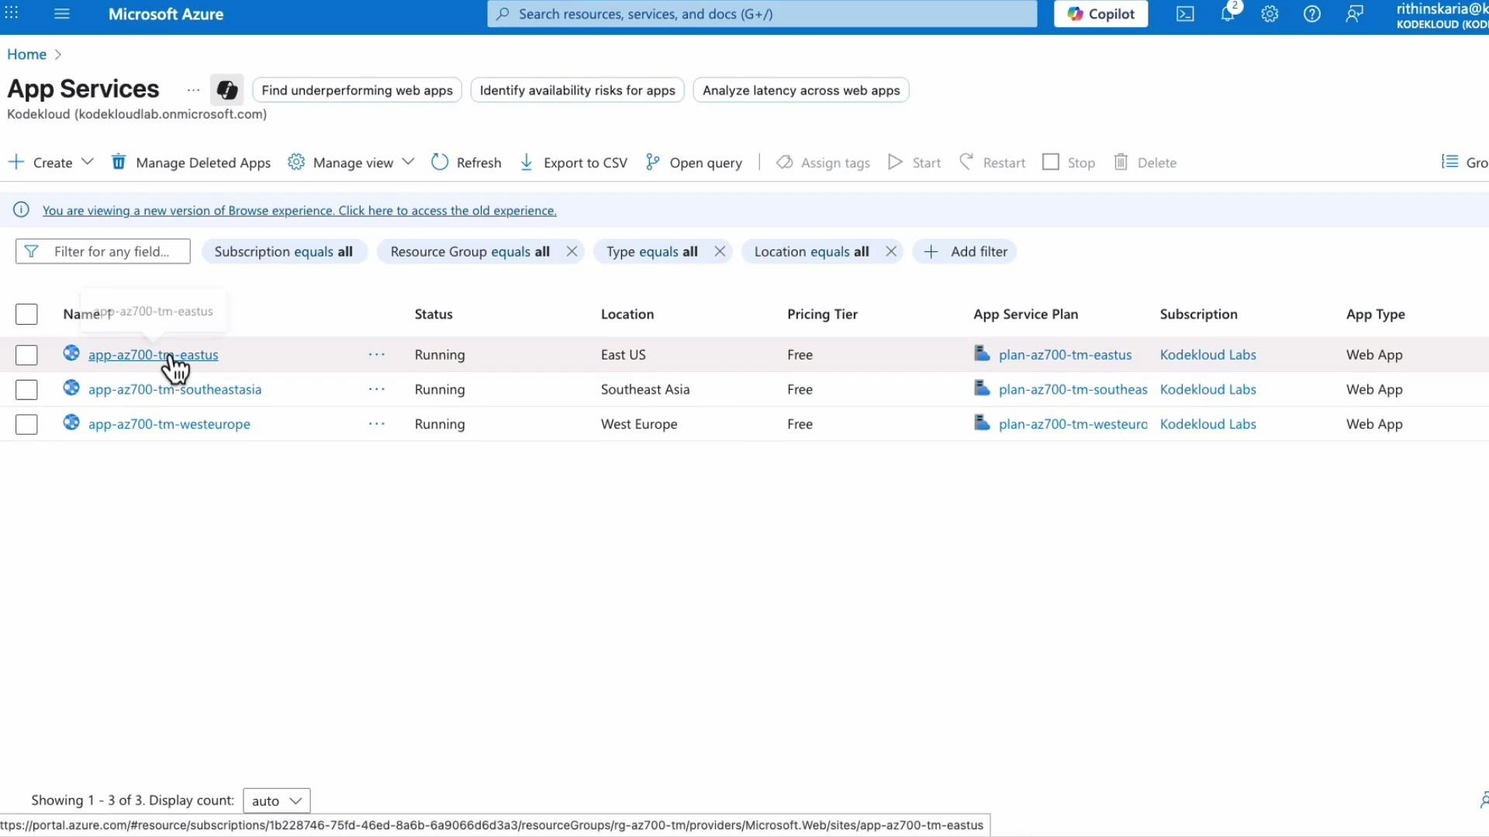
Task: Open the portal hamburger menu
Action: (x=61, y=13)
